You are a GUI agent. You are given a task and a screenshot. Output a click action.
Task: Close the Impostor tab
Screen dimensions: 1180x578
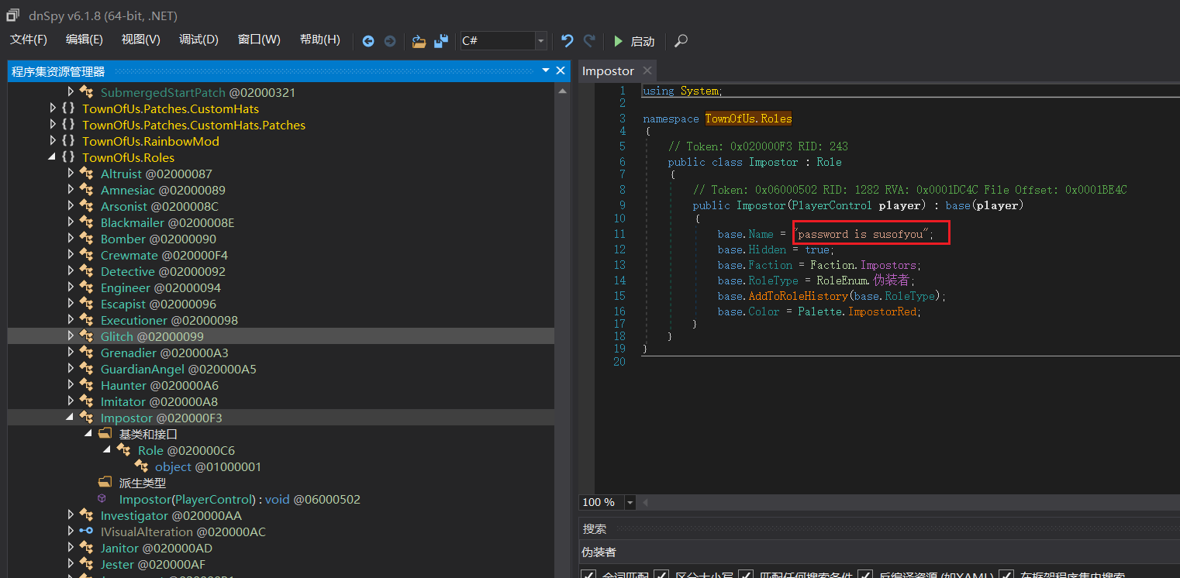click(x=647, y=71)
